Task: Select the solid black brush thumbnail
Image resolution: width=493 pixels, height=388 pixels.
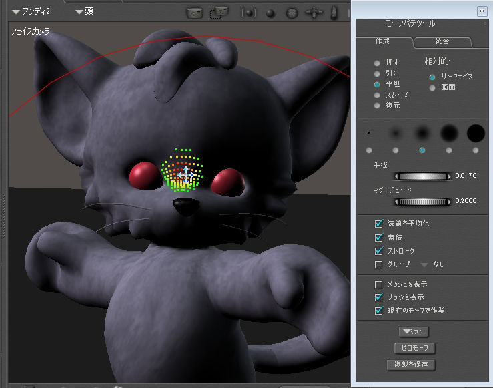Action: click(476, 133)
